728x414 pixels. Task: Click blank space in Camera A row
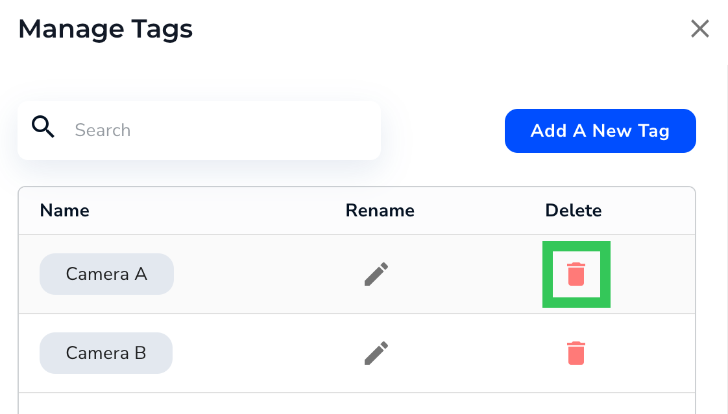click(260, 275)
